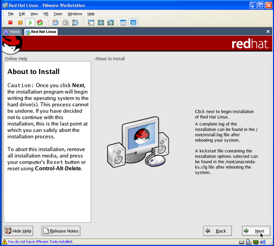274x246 pixels.
Task: Toggle the Hide Help button
Action: click(x=19, y=231)
